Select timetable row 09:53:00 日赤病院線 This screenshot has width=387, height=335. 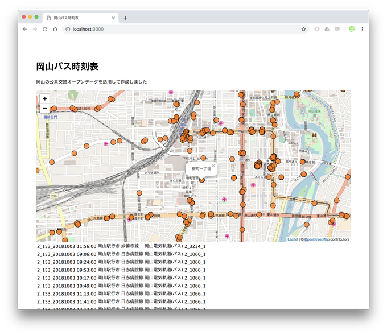tap(121, 270)
